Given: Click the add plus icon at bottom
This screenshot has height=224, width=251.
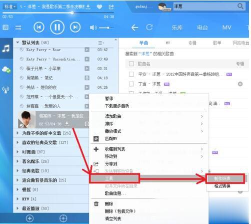Looking at the screenshot, I should [29, 218].
